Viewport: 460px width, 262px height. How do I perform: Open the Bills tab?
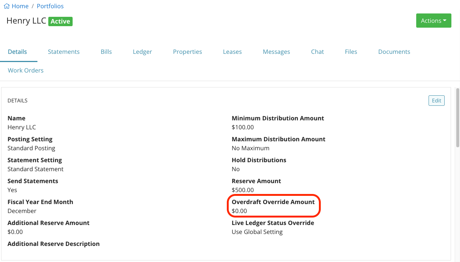coord(106,52)
